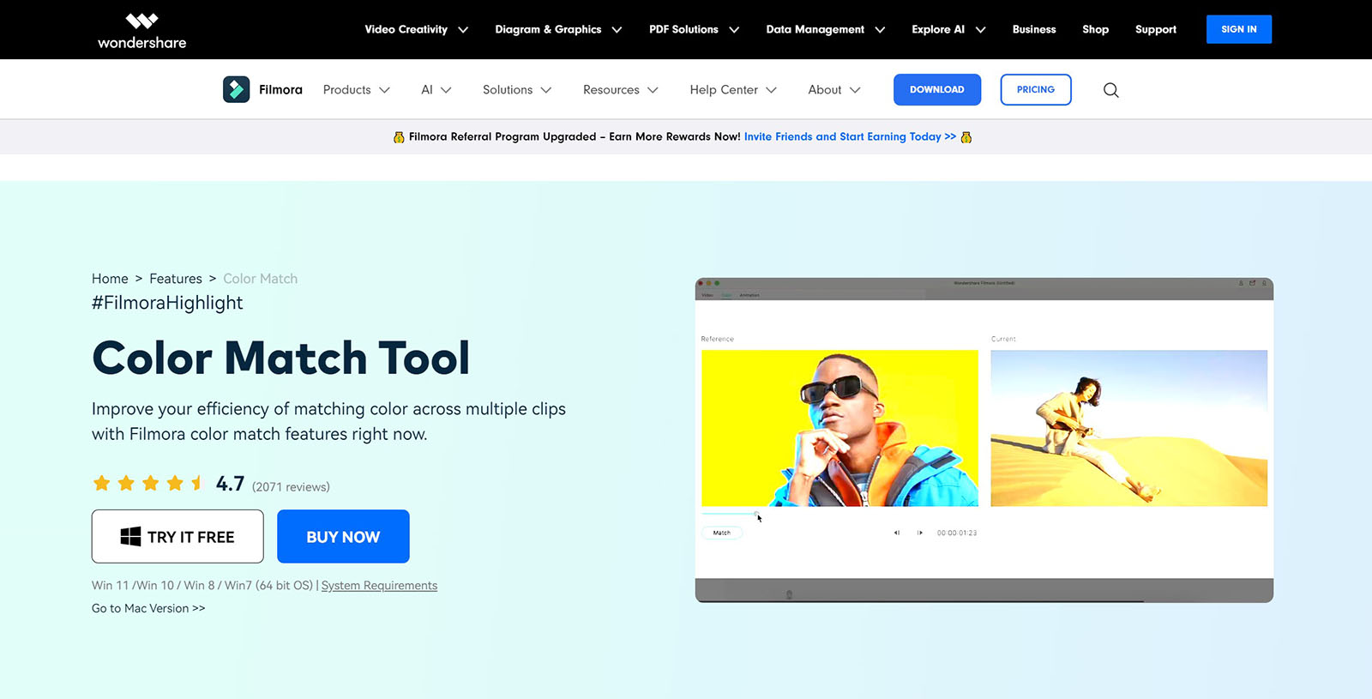The width and height of the screenshot is (1372, 699).
Task: Click the Filmora brand name
Action: 280,90
